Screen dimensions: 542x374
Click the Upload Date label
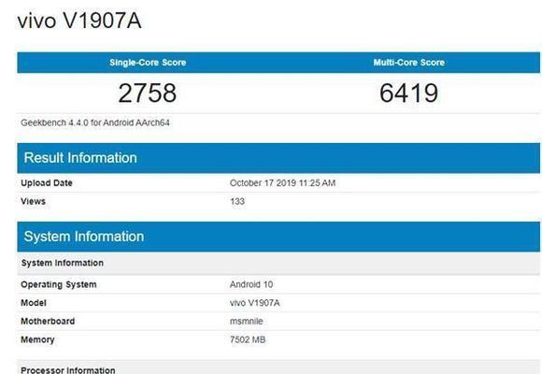tap(47, 182)
